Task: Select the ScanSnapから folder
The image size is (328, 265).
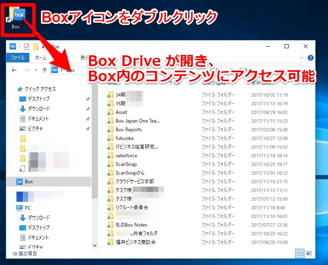Action: [126, 173]
